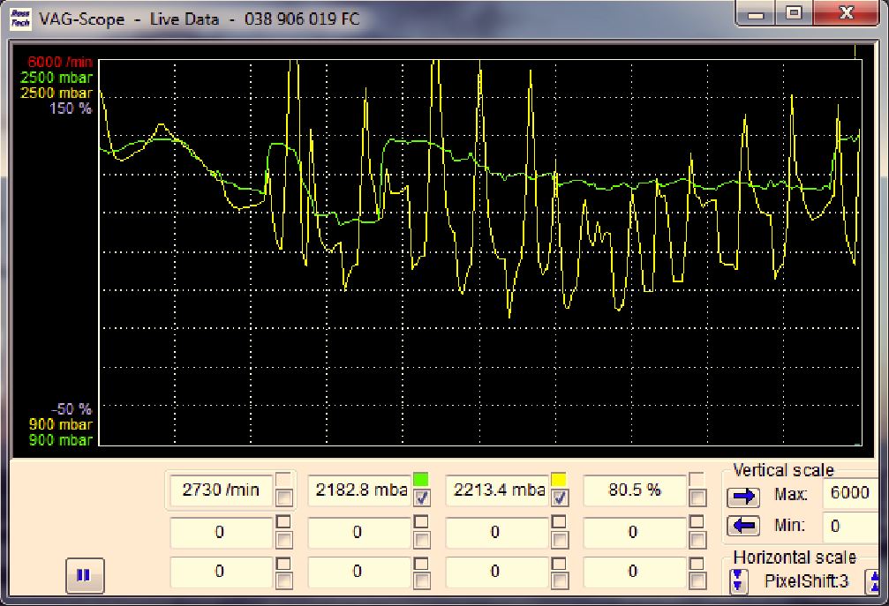The width and height of the screenshot is (889, 606).
Task: Close the VAG-Scope window
Action: pos(846,13)
